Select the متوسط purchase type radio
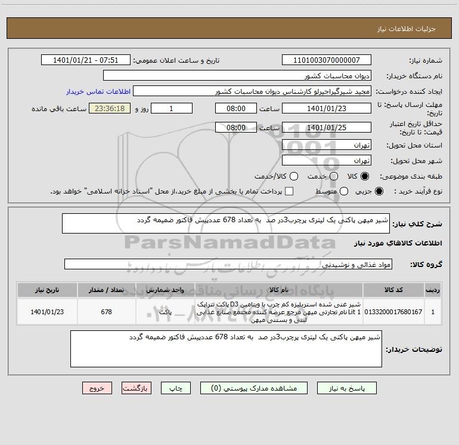The width and height of the screenshot is (459, 445). 344,191
